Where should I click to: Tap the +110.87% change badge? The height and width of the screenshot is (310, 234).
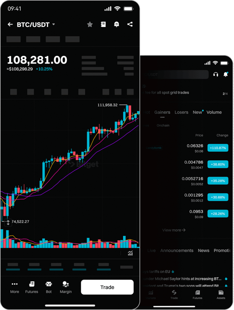click(218, 148)
